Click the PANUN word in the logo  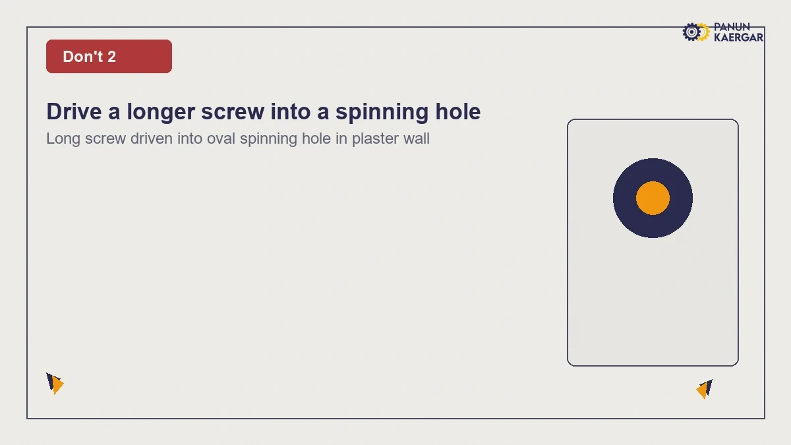click(x=732, y=27)
